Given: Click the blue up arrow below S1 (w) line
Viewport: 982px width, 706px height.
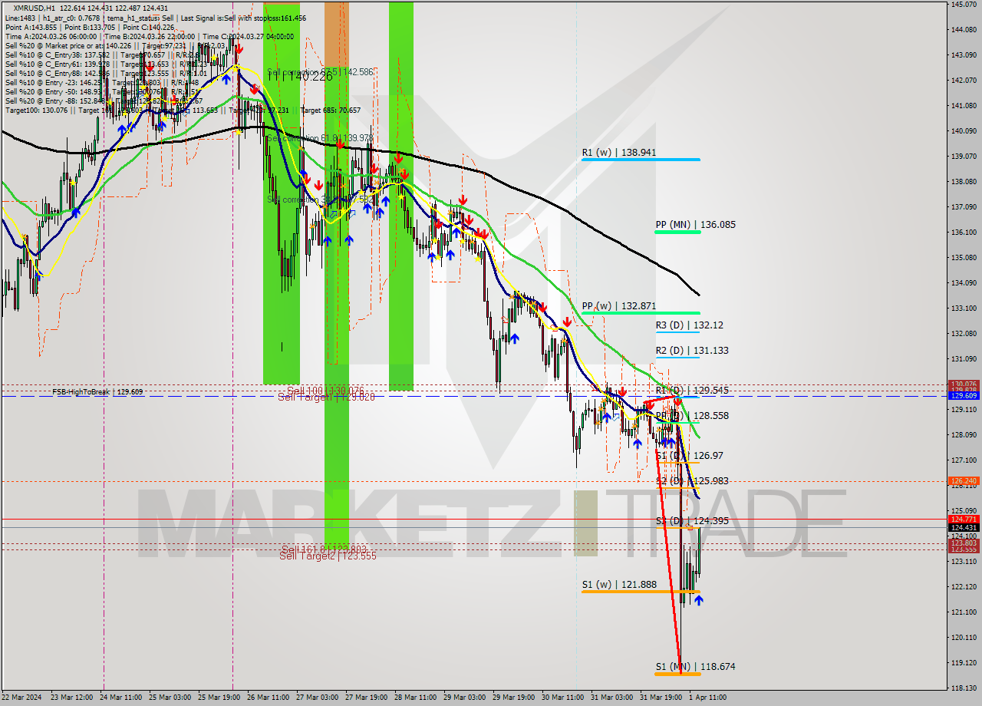Looking at the screenshot, I should [x=698, y=600].
